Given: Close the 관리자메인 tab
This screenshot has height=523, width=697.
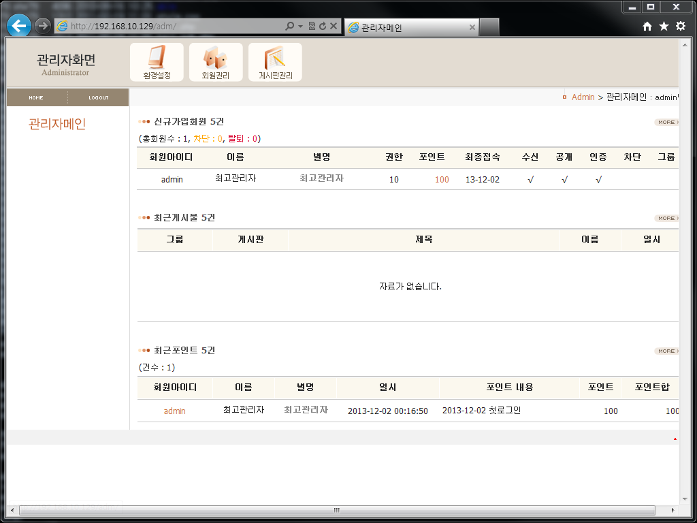Looking at the screenshot, I should [x=472, y=27].
